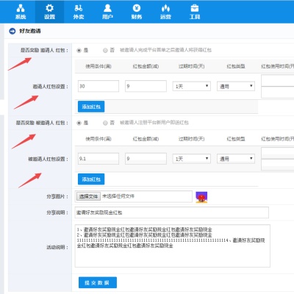Click hint text 被邀请人注册平台新用户即送红包
Image resolution: width=294 pixels, height=294 pixels.
coord(154,123)
